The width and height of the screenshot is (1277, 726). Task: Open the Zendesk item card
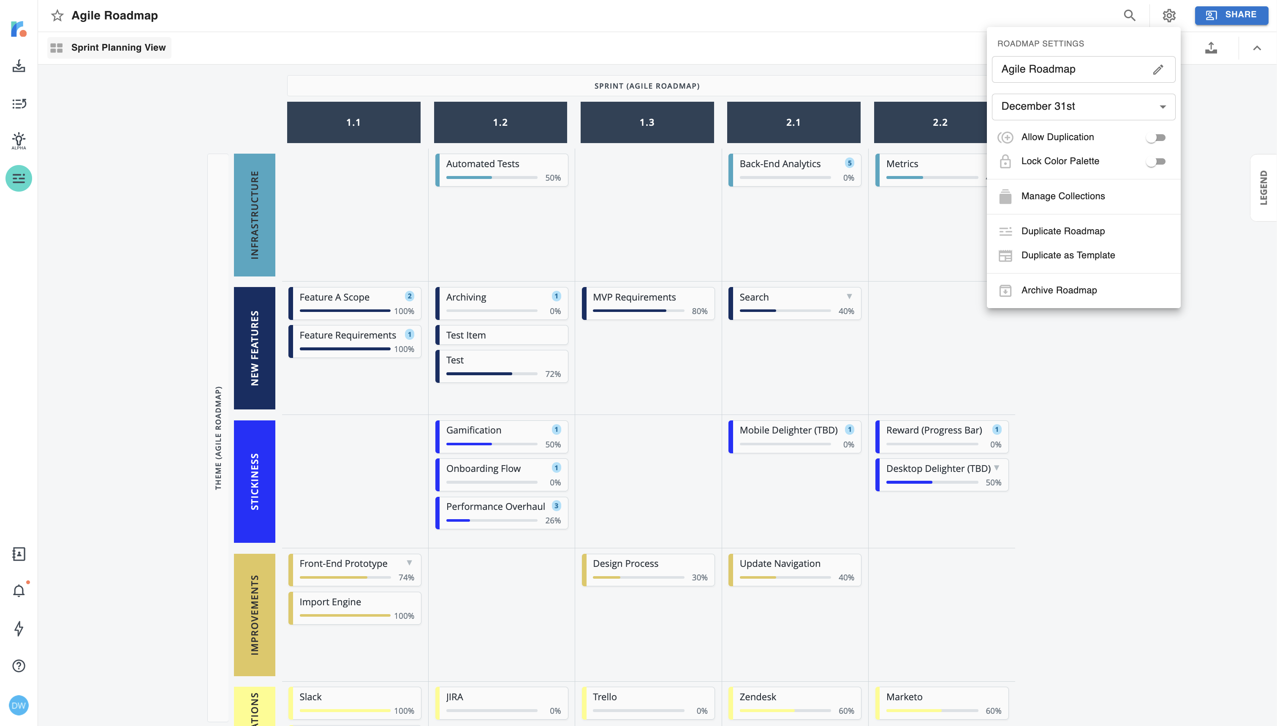(795, 703)
